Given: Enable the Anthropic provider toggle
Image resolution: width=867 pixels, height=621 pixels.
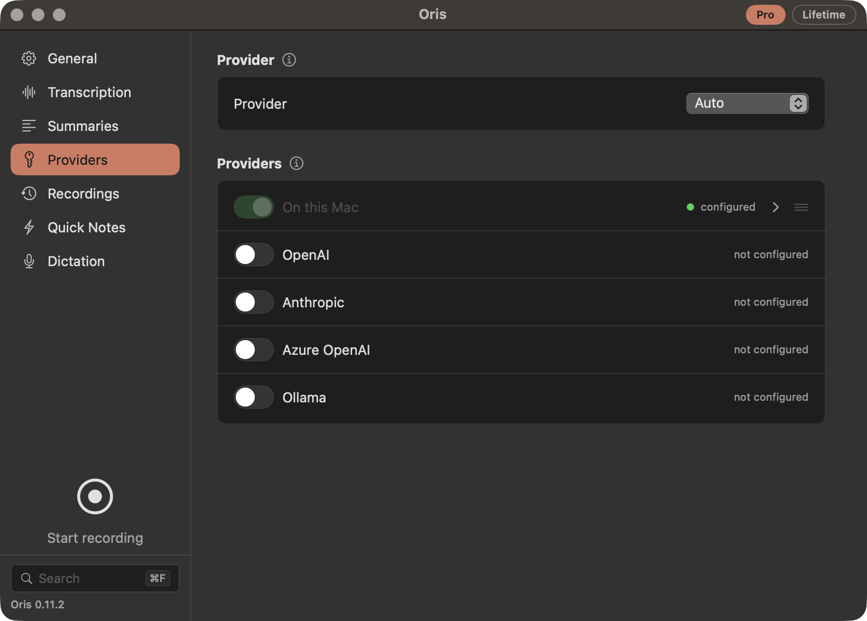Looking at the screenshot, I should click(254, 302).
